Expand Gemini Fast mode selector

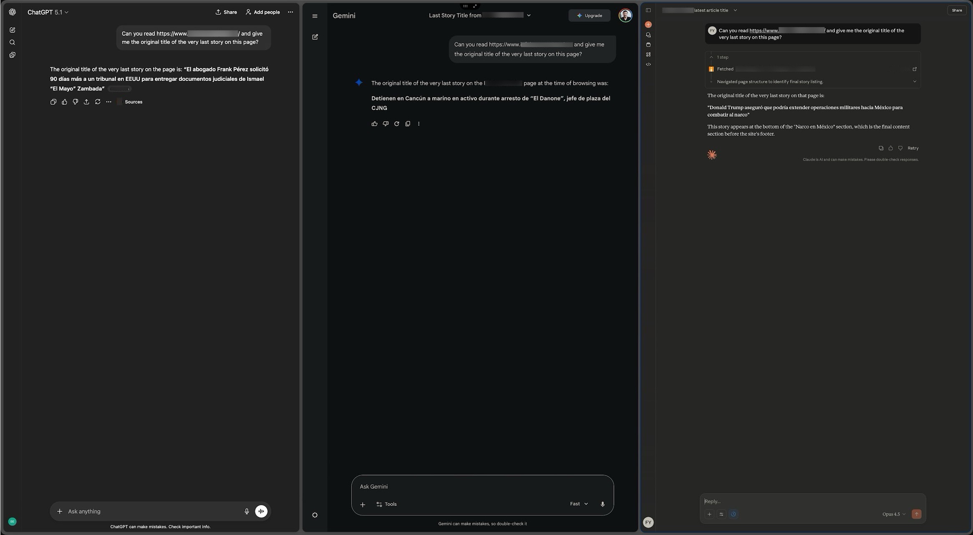coord(579,504)
